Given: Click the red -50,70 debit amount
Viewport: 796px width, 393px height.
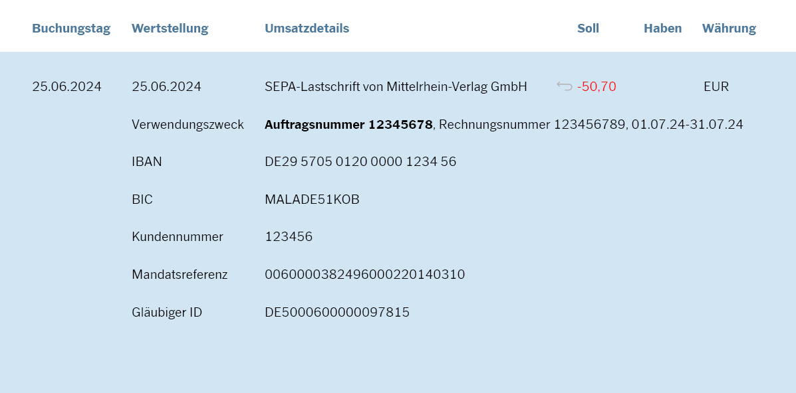Looking at the screenshot, I should pyautogui.click(x=597, y=87).
